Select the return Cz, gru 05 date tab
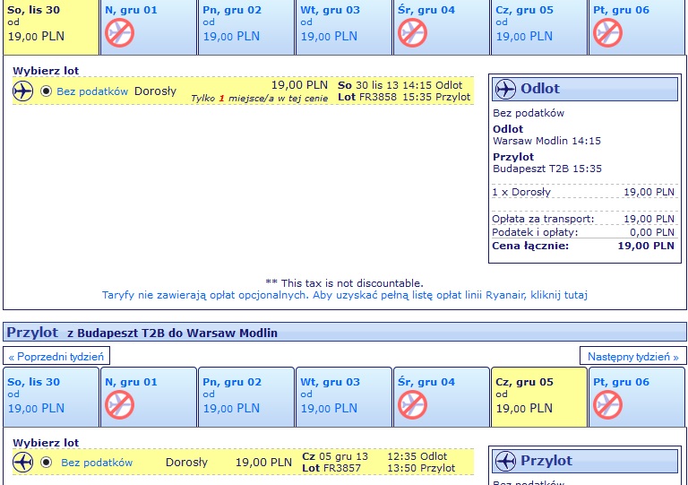Screen dimensions: 688x485 click(x=539, y=397)
